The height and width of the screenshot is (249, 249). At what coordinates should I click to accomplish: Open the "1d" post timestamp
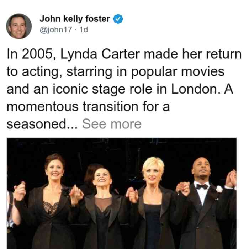pos(84,30)
